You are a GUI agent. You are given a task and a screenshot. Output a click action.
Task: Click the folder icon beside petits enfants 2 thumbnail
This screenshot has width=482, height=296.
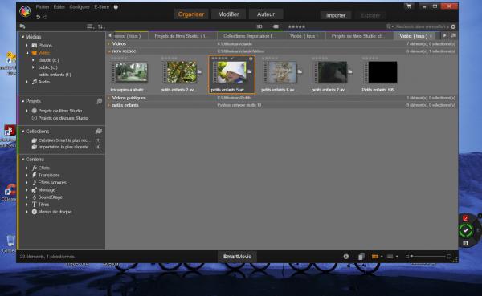click(199, 72)
